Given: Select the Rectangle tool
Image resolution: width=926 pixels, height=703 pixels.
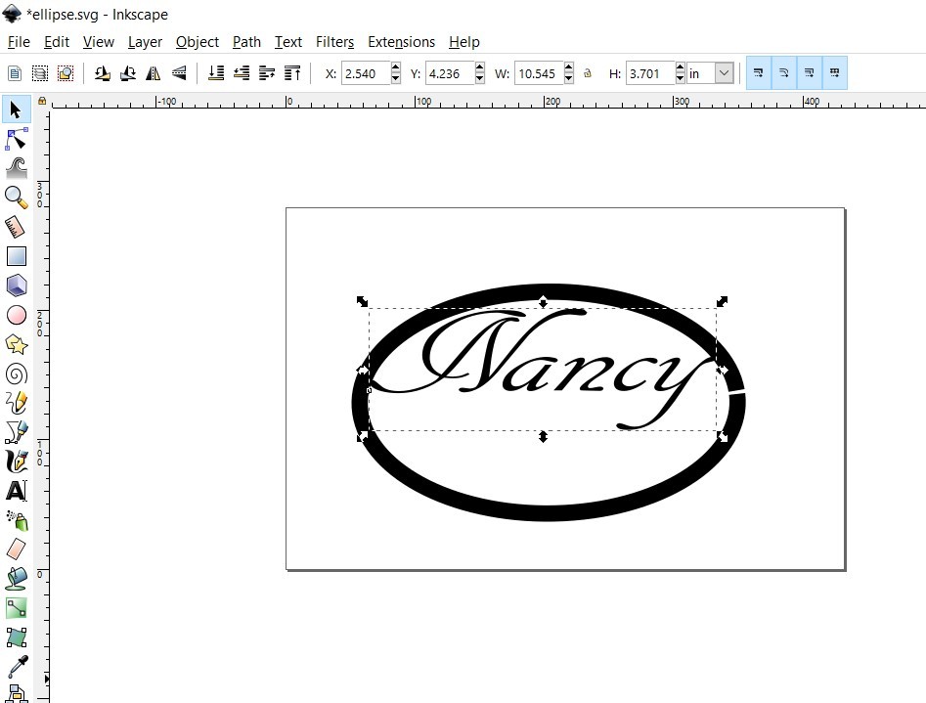Looking at the screenshot, I should (16, 256).
